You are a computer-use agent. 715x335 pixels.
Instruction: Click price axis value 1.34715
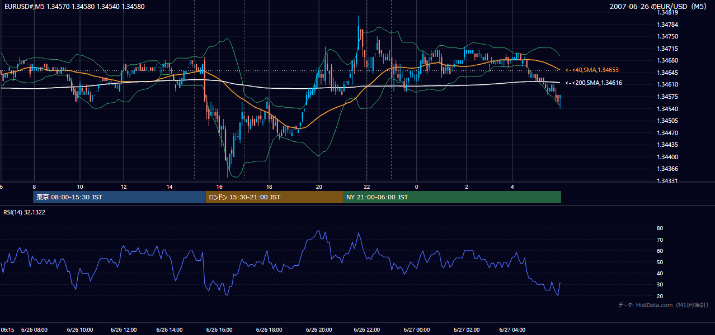coord(668,49)
